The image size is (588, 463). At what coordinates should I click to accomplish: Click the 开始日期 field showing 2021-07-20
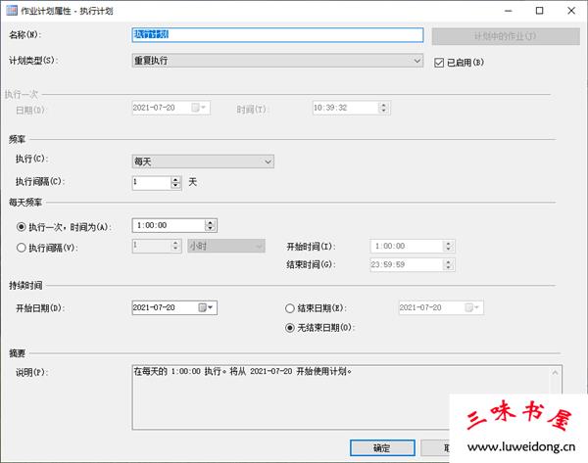[163, 307]
